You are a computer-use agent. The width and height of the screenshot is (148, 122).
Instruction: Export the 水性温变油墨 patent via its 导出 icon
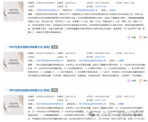tap(141, 81)
